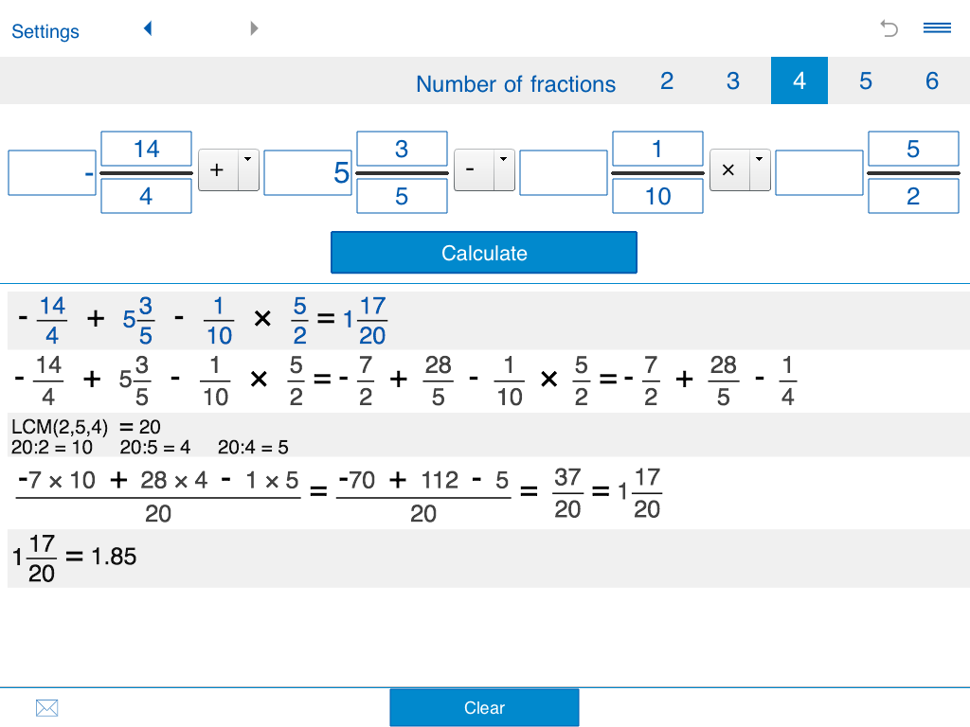Screen dimensions: 970x727
Task: Select 6 as number of fractions
Action: [x=932, y=81]
